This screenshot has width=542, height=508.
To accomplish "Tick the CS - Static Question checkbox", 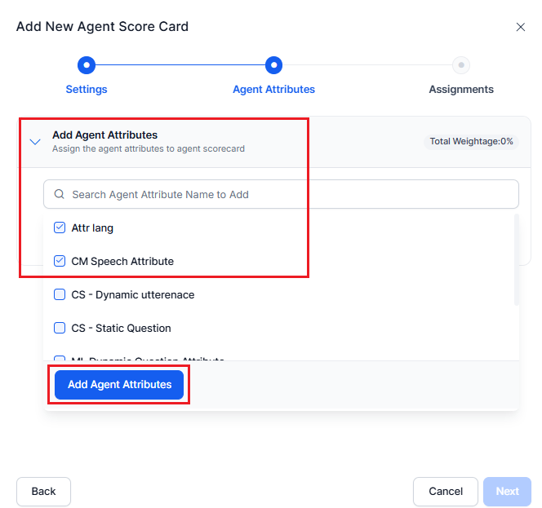I will point(60,328).
